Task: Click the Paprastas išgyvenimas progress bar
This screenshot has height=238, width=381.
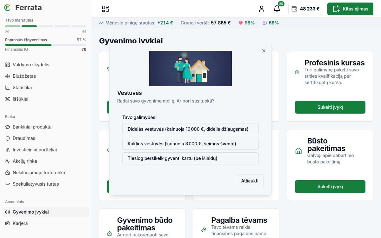Action: [46, 45]
